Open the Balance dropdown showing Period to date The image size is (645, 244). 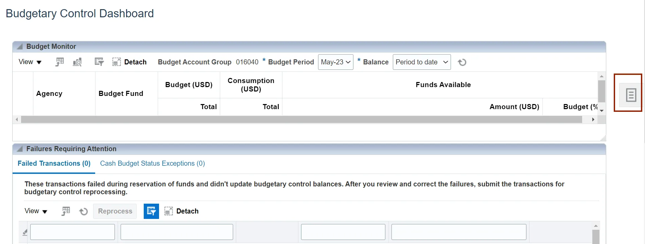(x=422, y=62)
